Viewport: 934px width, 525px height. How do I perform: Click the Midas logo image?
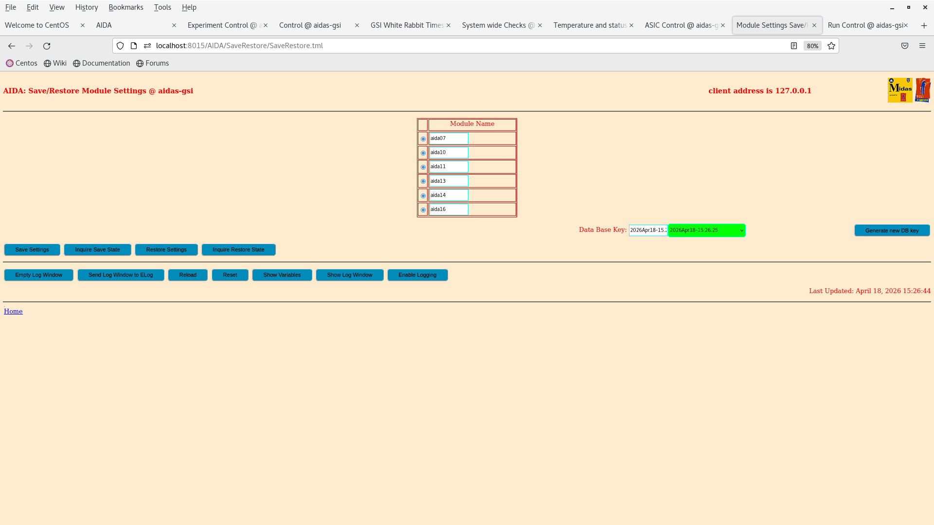[x=899, y=89]
